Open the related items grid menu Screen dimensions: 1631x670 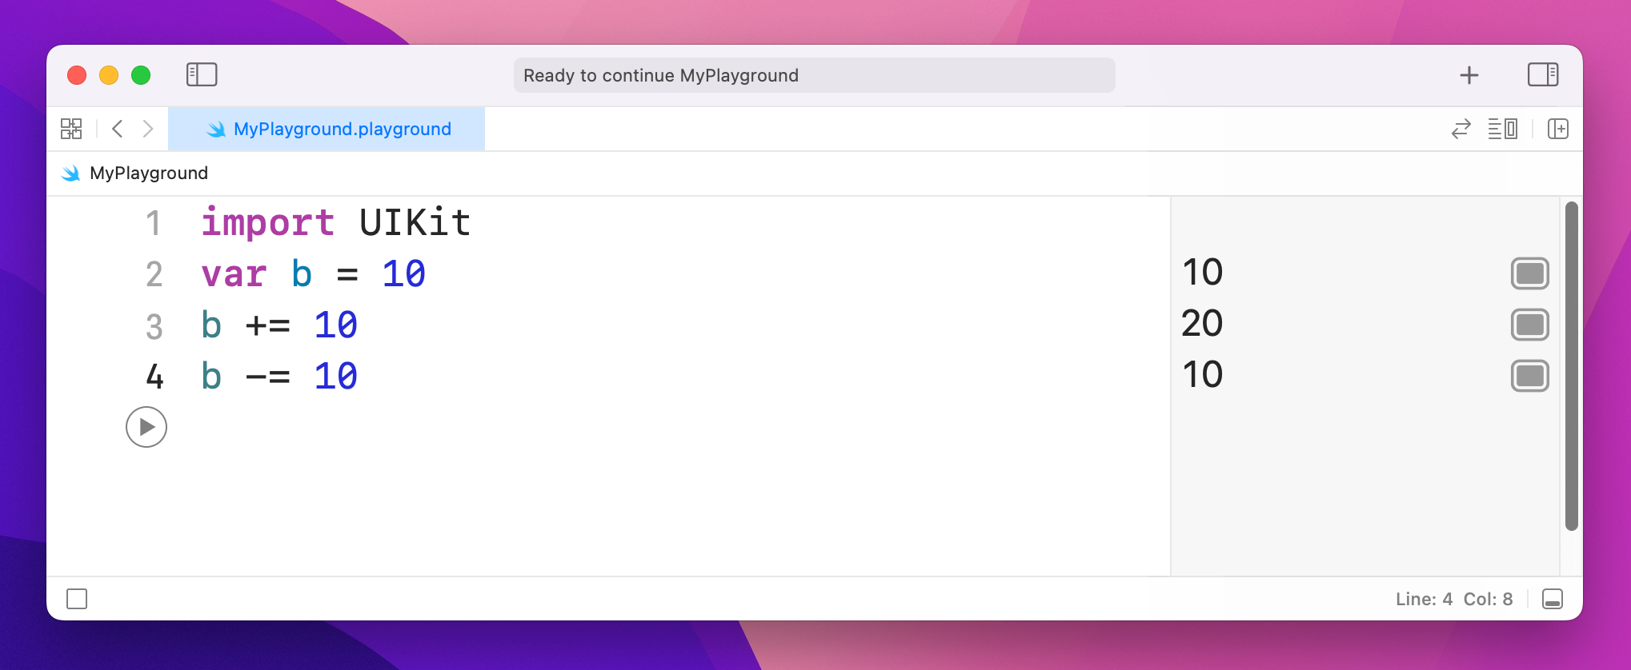71,129
